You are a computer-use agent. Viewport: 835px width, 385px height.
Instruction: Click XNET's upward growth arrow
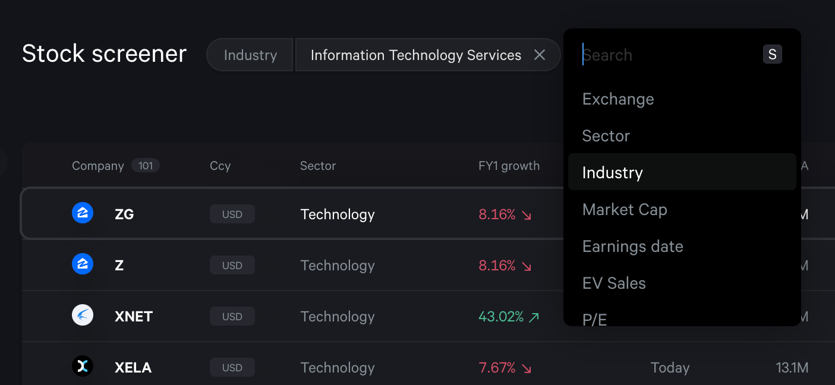pyautogui.click(x=534, y=317)
